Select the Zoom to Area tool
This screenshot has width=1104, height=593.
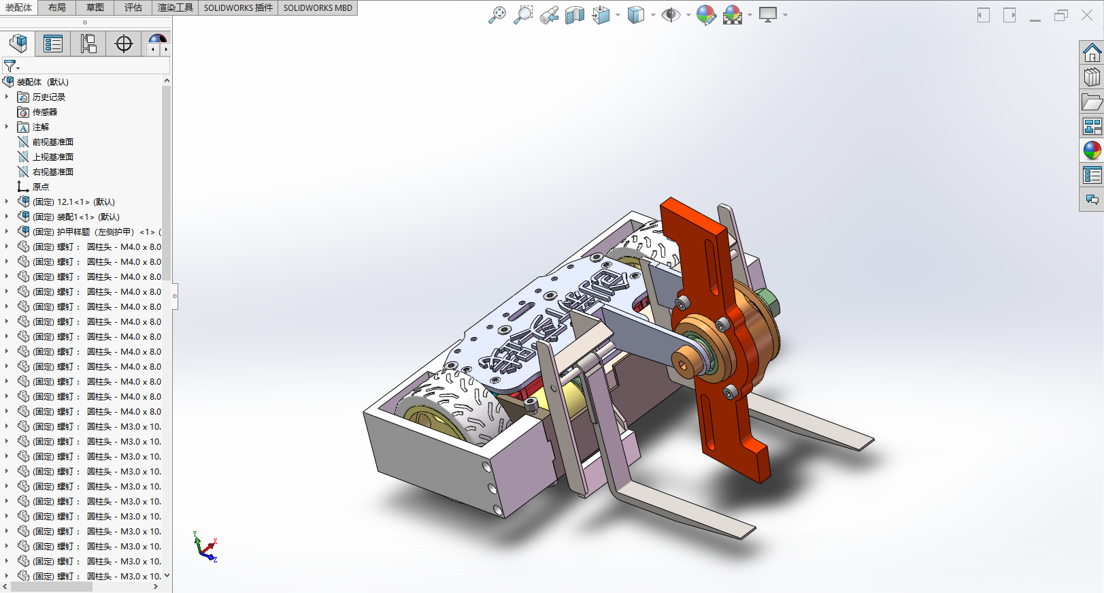[x=523, y=15]
